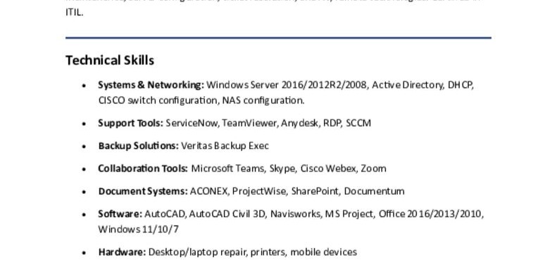Click the bold Hardware label
Image resolution: width=557 pixels, height=260 pixels.
point(123,252)
